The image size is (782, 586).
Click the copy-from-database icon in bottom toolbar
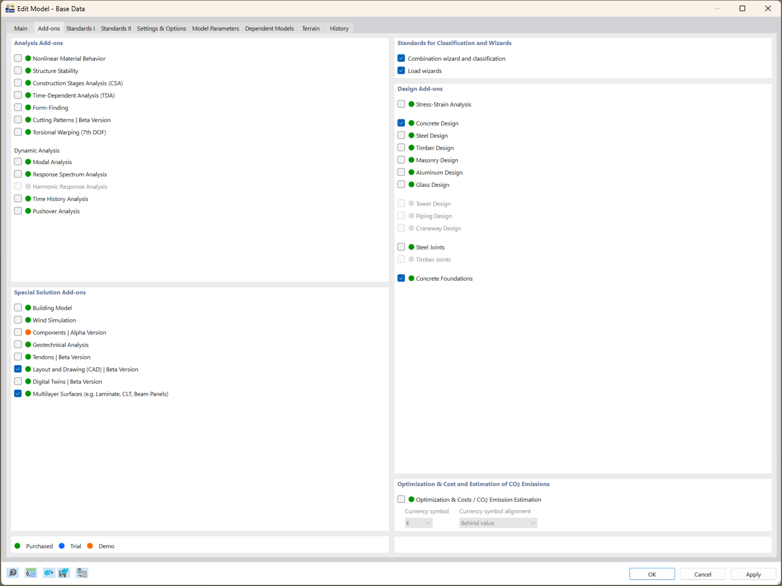[x=82, y=573]
